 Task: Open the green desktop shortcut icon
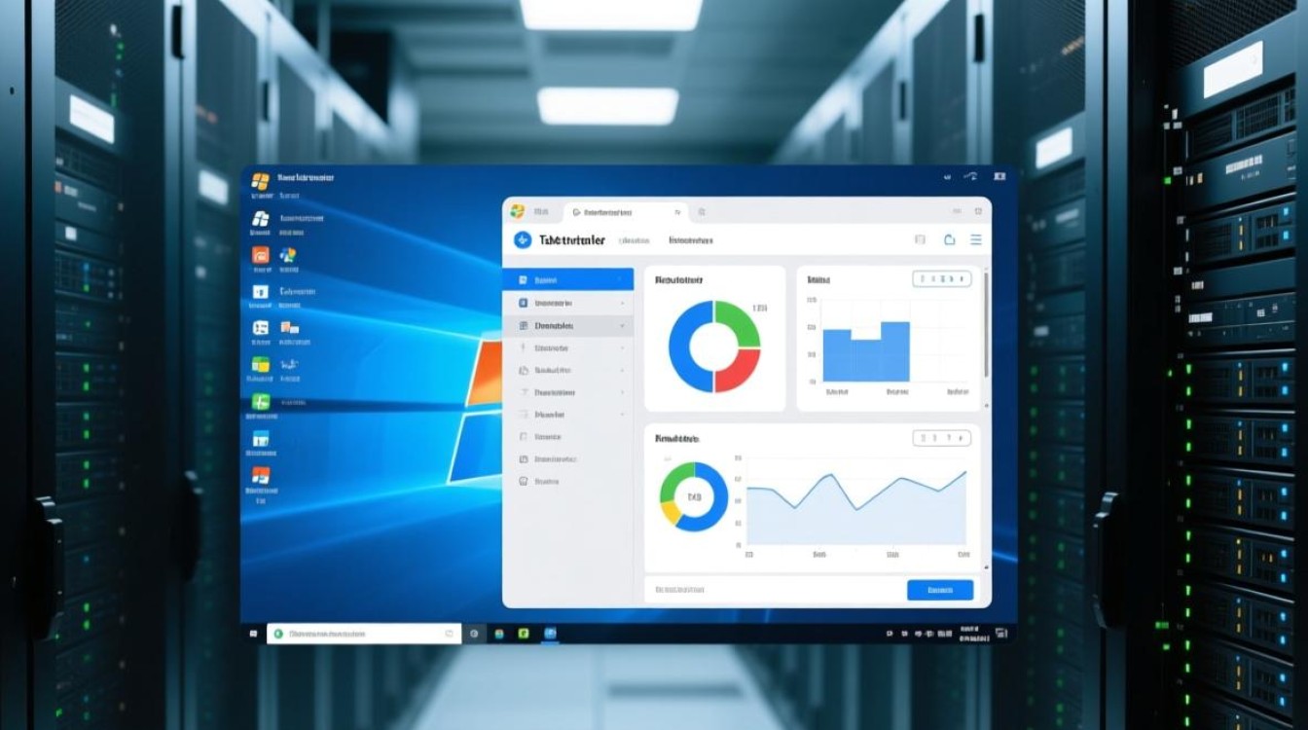pos(260,402)
